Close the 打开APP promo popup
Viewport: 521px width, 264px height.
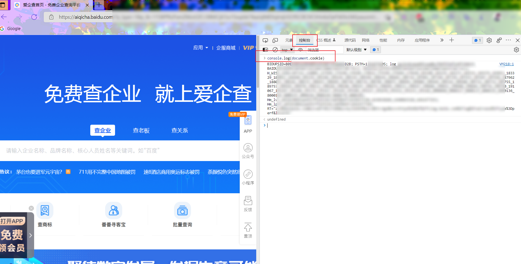[31, 208]
